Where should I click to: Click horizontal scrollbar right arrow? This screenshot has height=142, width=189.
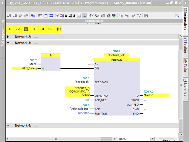[114, 139]
